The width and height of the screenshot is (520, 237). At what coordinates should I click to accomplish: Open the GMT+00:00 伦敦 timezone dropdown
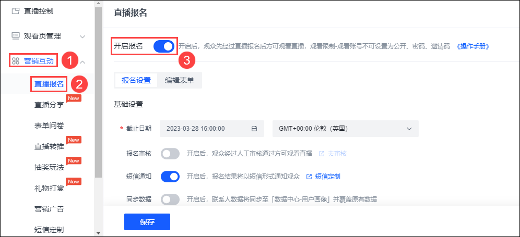point(346,129)
